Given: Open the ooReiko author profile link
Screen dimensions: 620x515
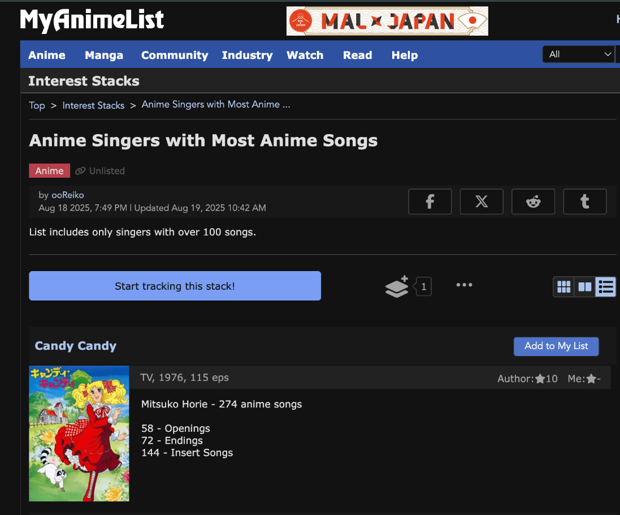Looking at the screenshot, I should coord(68,195).
